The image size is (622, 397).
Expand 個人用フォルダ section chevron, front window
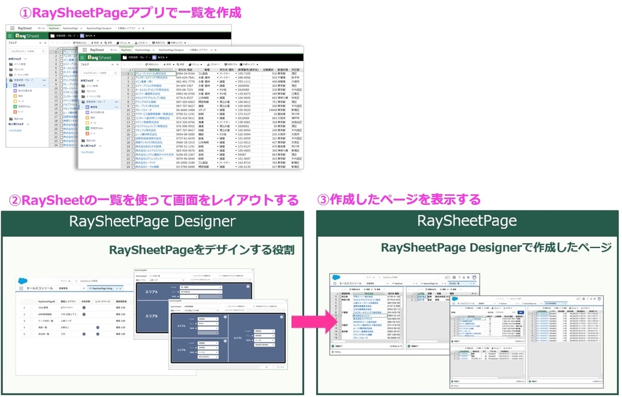(100, 146)
